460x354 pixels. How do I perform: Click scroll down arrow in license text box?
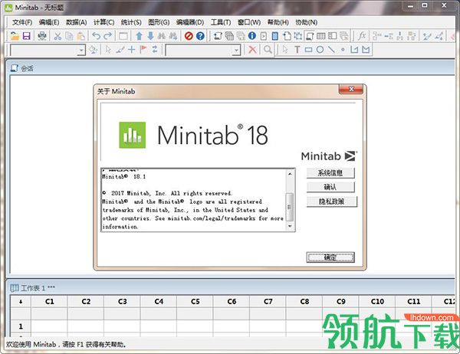290,226
